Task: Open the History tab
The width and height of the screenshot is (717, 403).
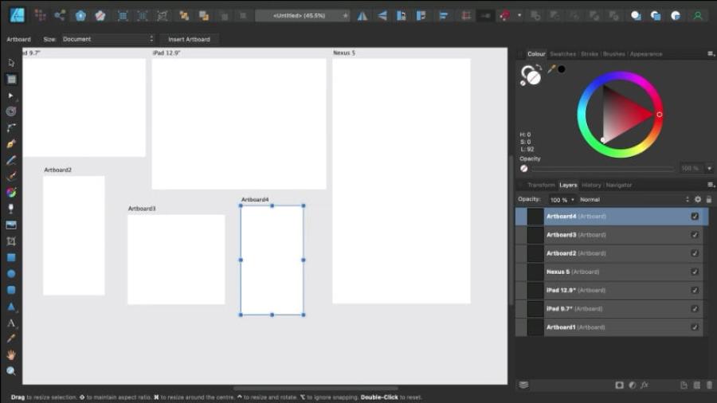Action: tap(591, 185)
